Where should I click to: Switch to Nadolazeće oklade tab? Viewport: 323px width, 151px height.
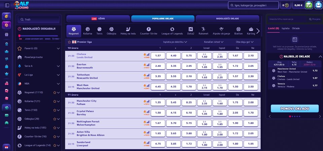(x=227, y=18)
